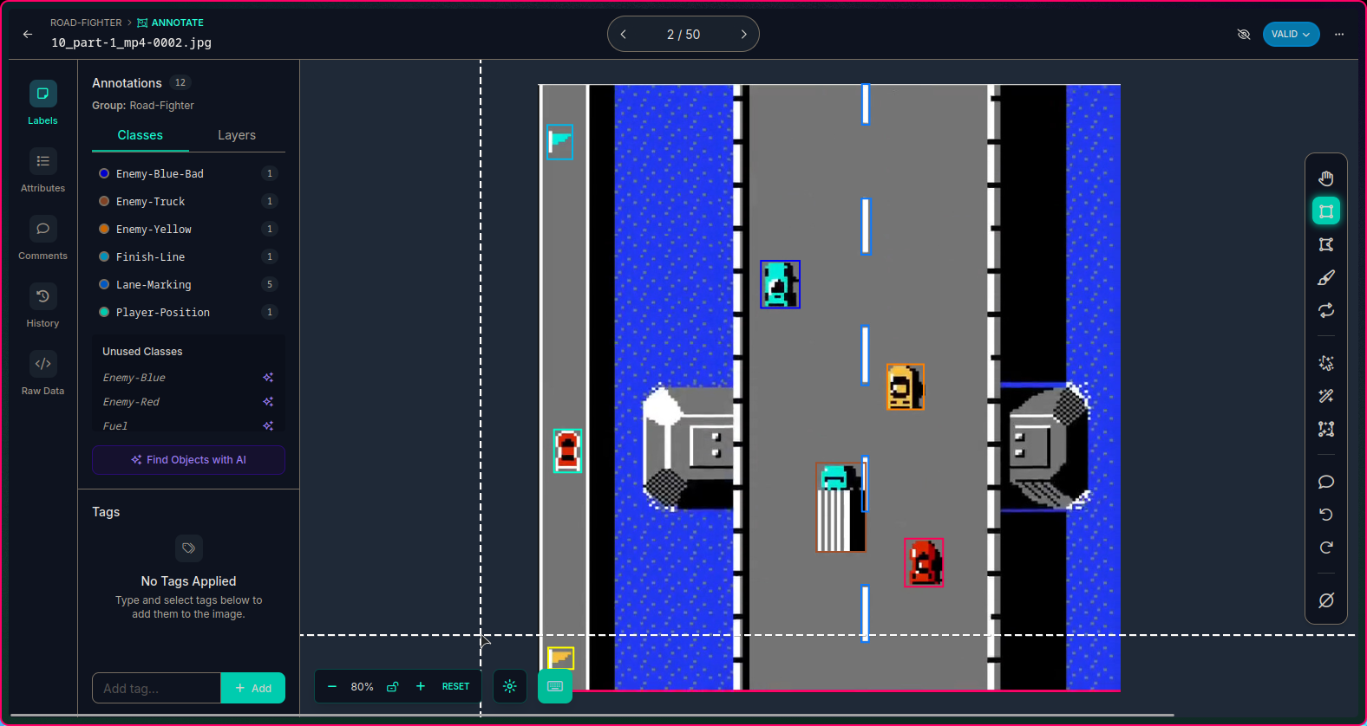Click ANNOTATE breadcrumb
Screen dimensions: 1367x726
click(x=171, y=23)
